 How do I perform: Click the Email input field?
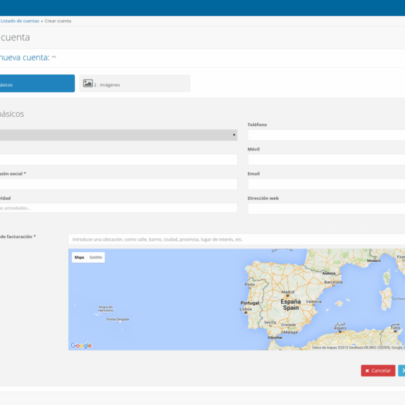tap(326, 184)
